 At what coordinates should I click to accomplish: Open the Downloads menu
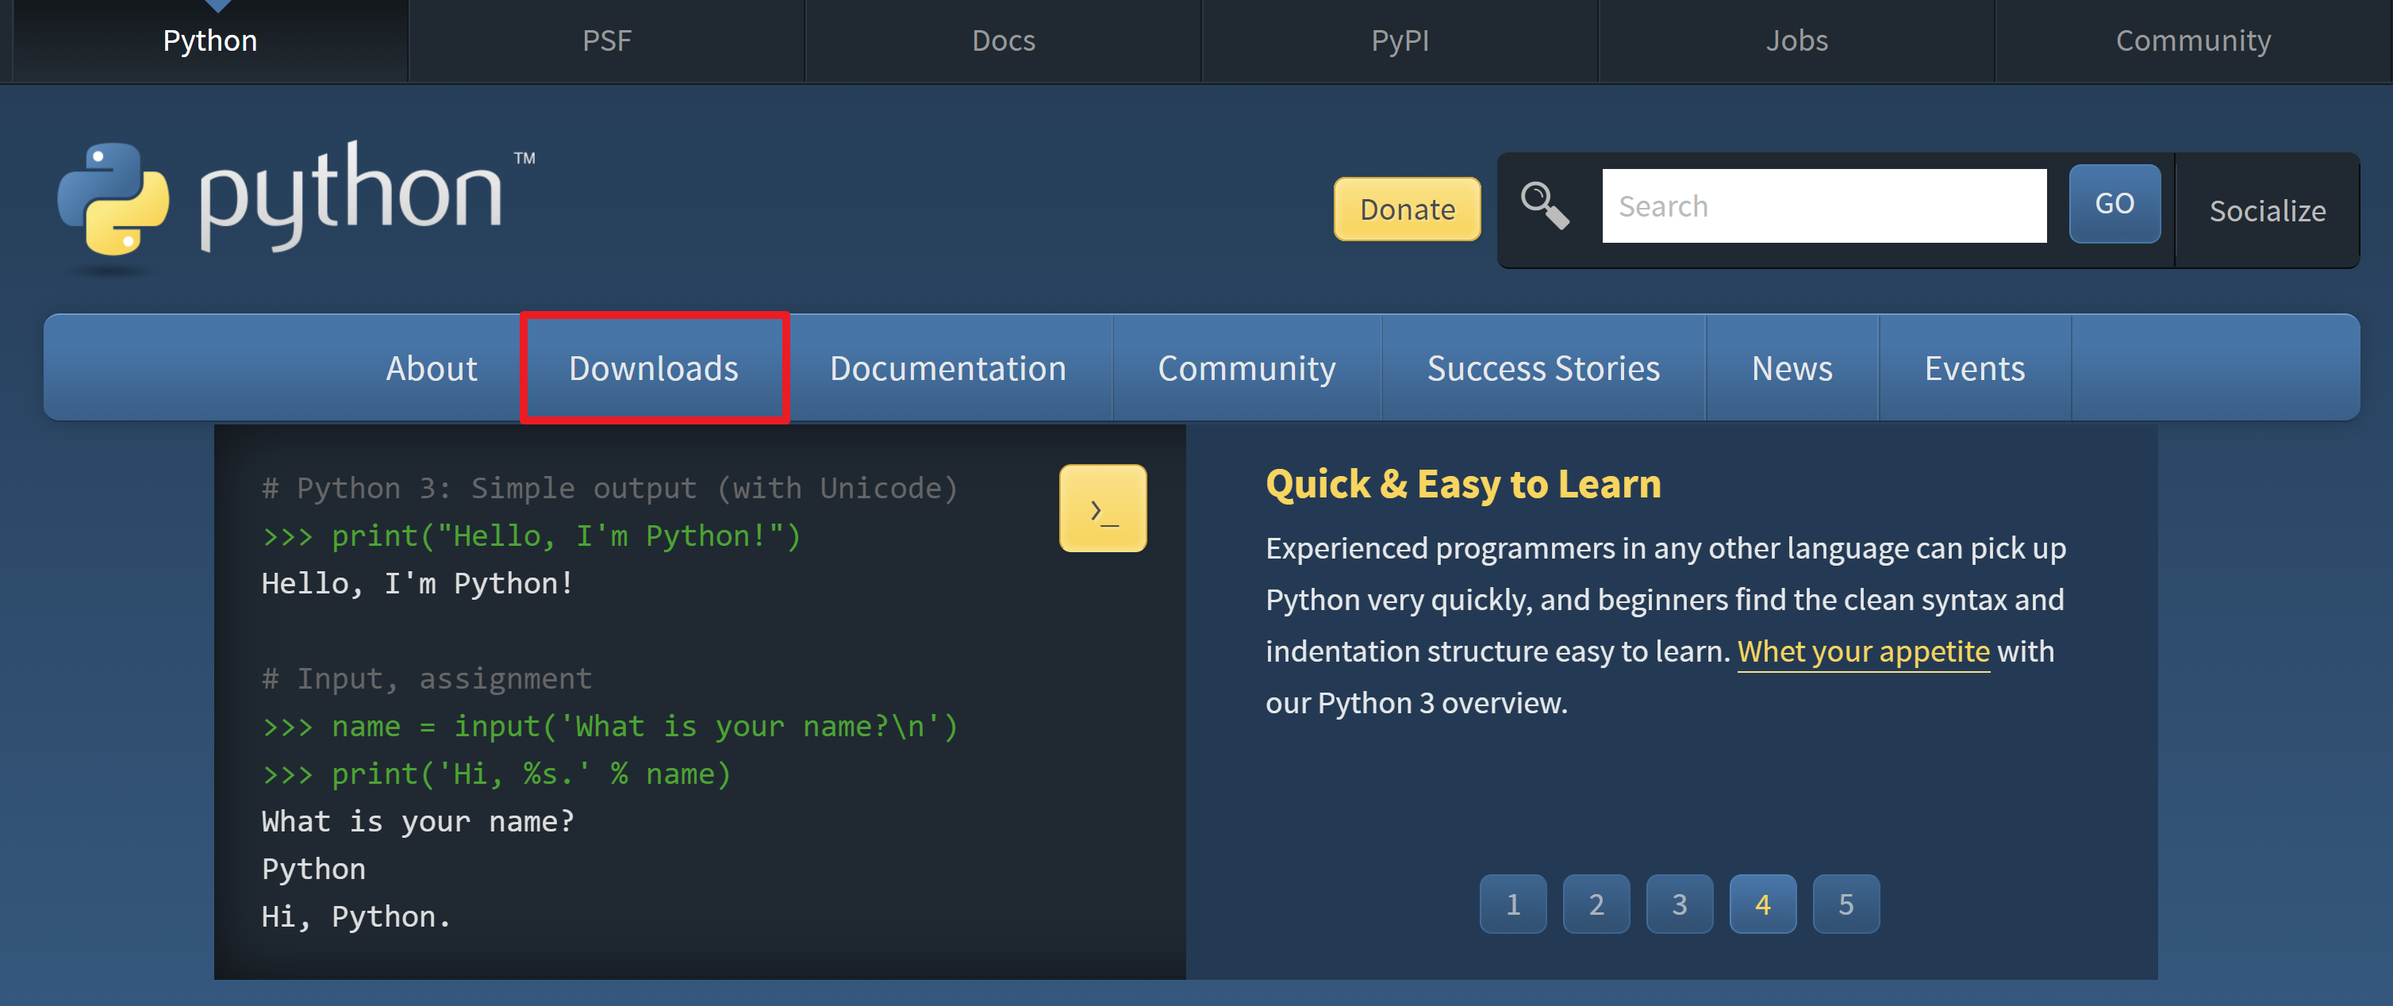653,368
